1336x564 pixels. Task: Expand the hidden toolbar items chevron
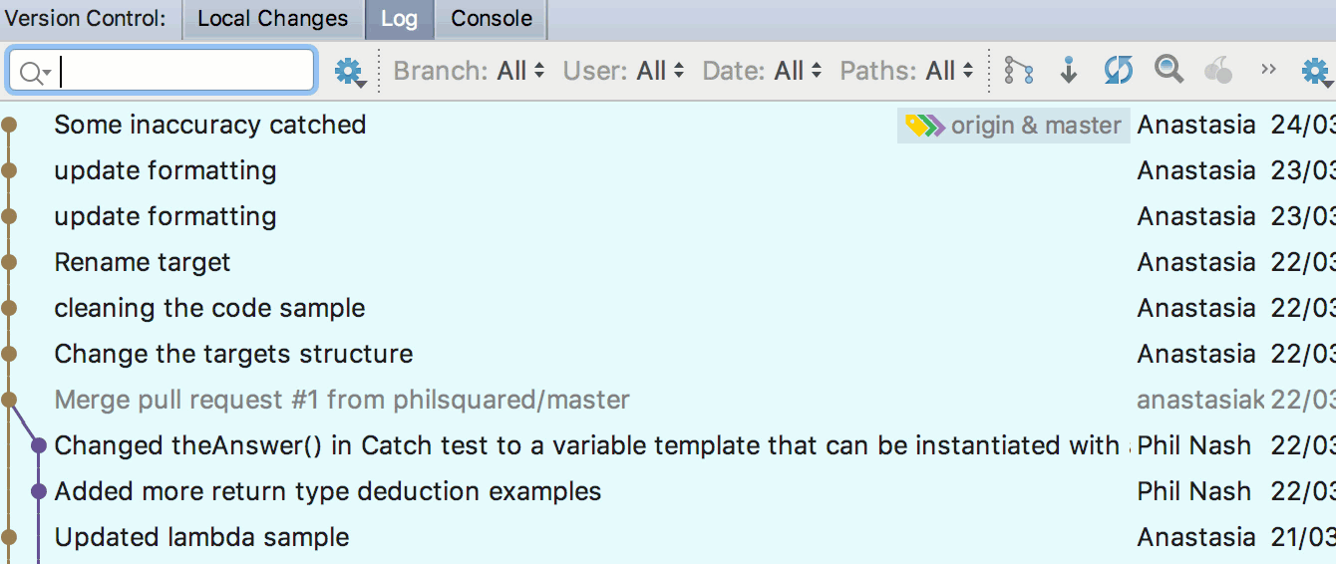click(1268, 70)
